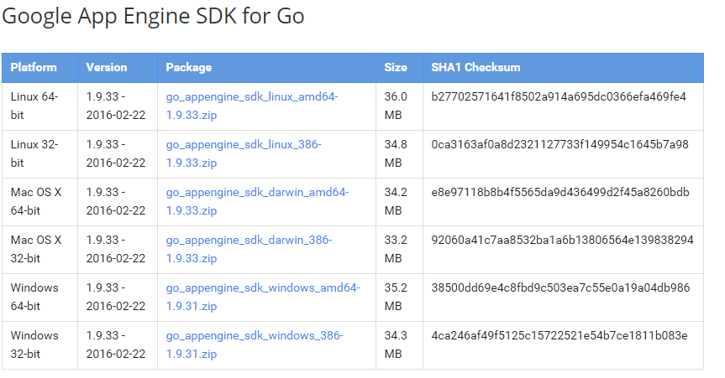Click the go_appengine_sdk_windows_386 zip link

(254, 336)
